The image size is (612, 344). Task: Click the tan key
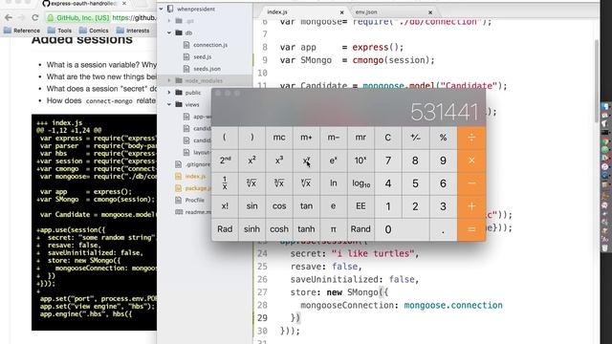[306, 206]
